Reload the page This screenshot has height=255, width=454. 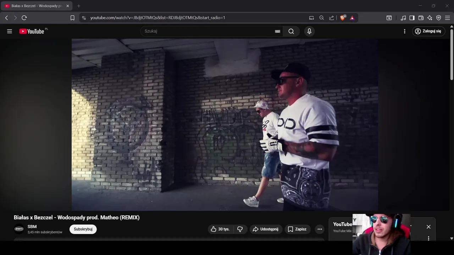click(24, 18)
